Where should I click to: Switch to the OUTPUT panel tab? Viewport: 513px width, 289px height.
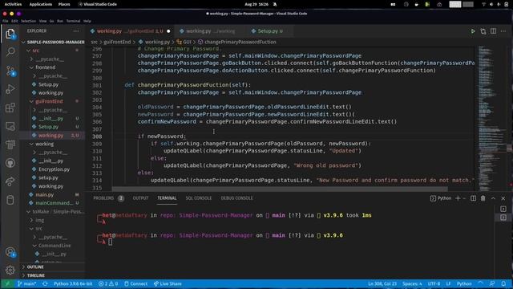click(140, 198)
